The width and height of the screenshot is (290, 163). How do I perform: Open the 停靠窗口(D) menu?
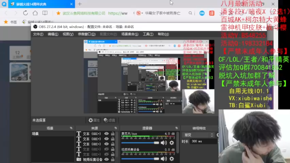(87, 34)
